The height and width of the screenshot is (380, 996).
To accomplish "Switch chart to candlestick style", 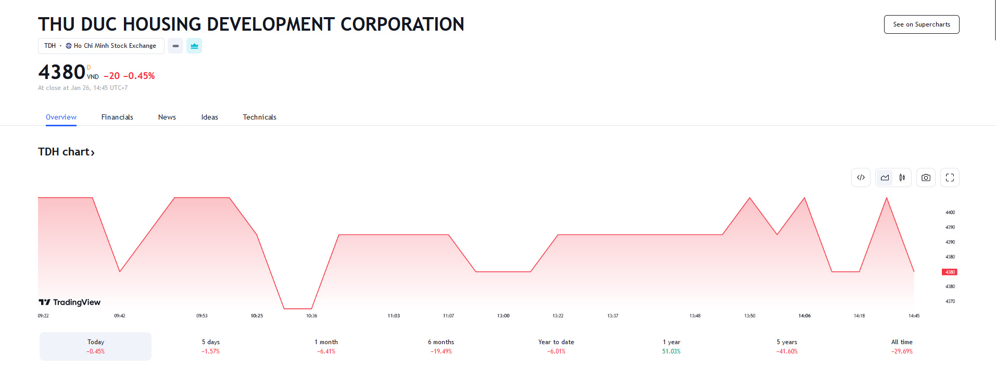I will click(902, 178).
